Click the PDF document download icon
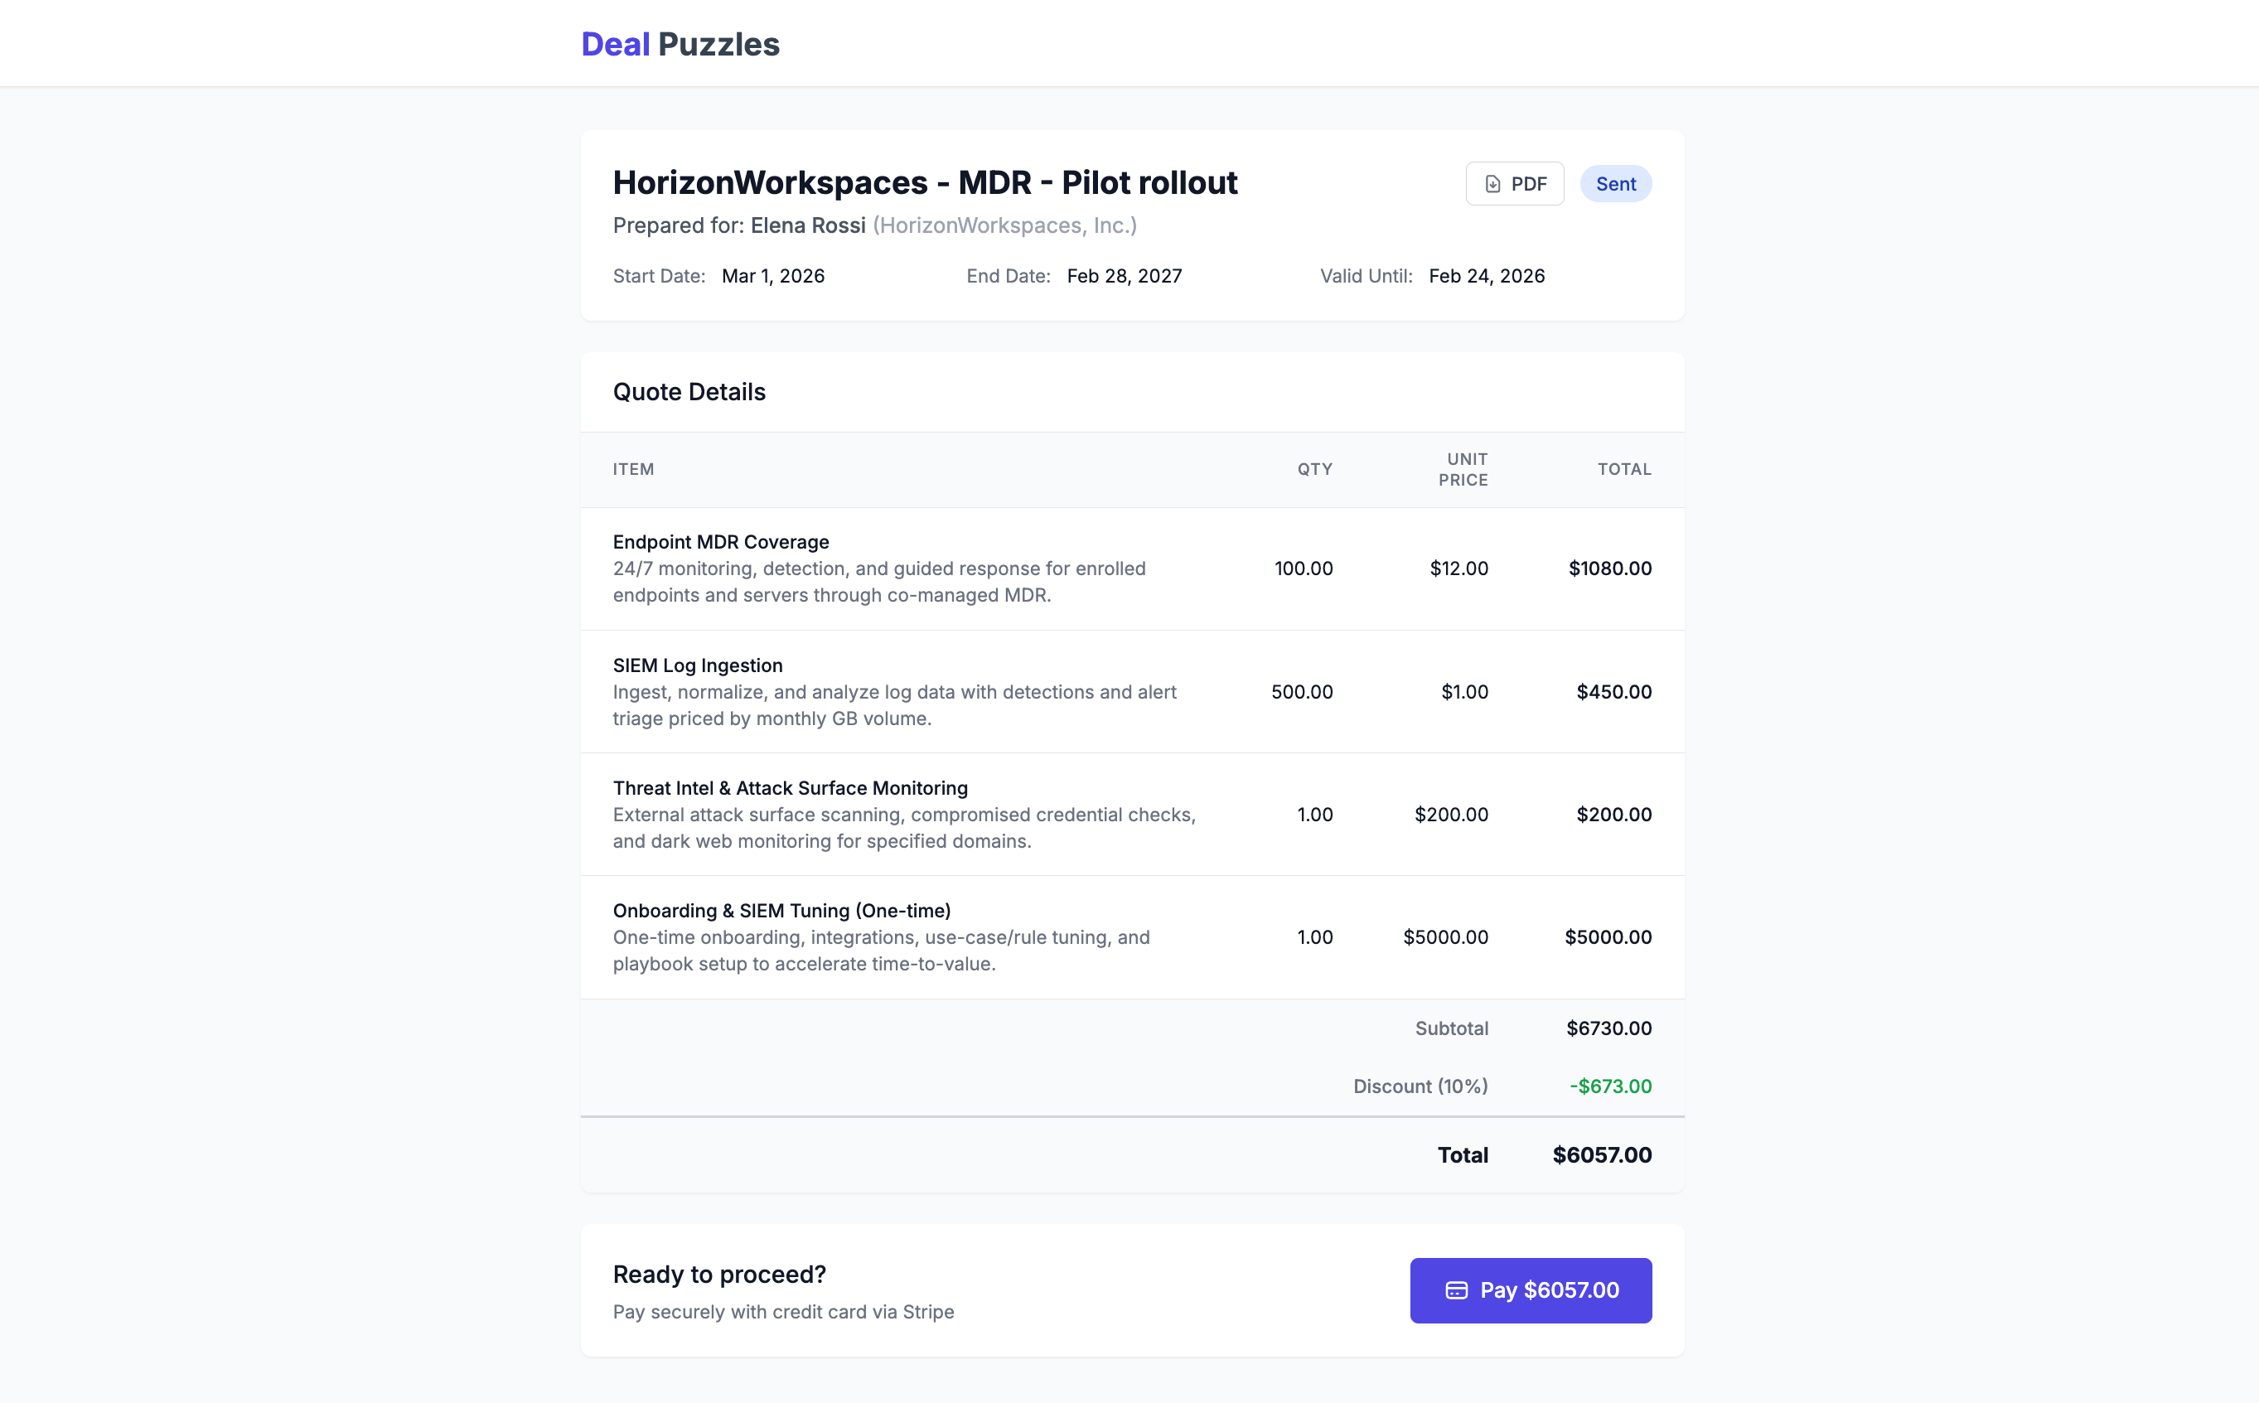The height and width of the screenshot is (1403, 2259). click(1492, 184)
